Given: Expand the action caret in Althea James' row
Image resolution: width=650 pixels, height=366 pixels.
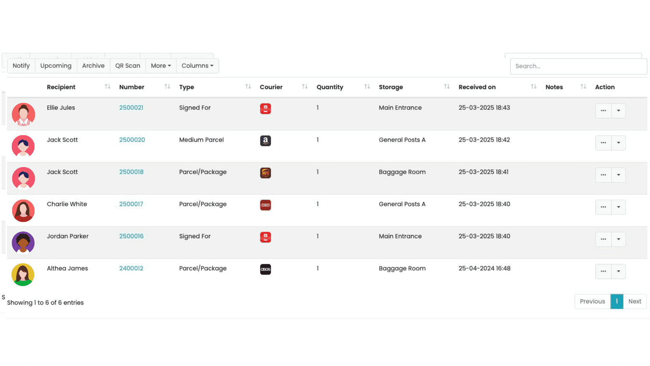Looking at the screenshot, I should 619,271.
